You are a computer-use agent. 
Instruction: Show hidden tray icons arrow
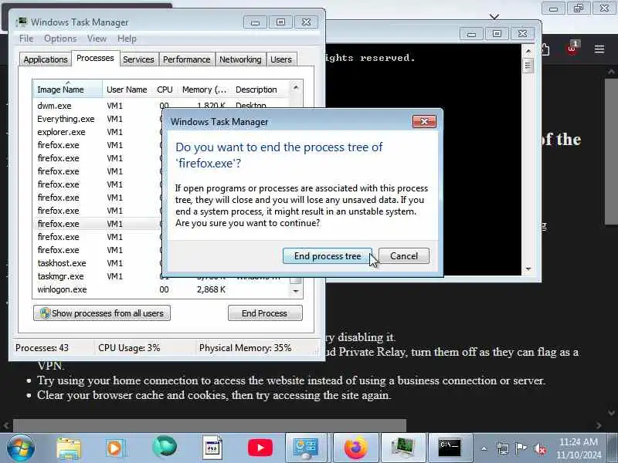tap(484, 448)
